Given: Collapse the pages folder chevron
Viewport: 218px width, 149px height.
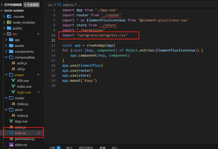Looking at the screenshot, I should tap(6, 75).
